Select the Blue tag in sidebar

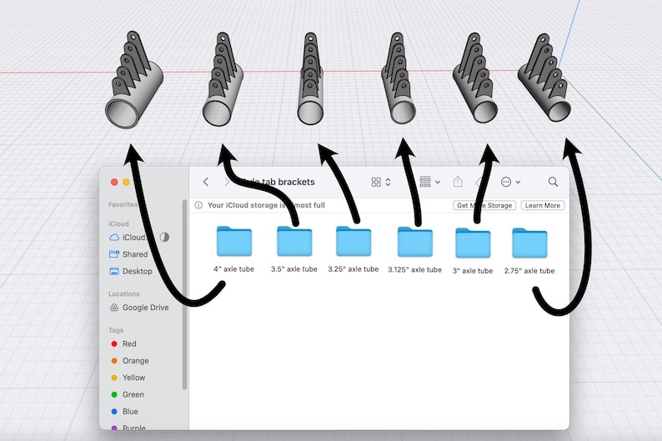pos(124,412)
